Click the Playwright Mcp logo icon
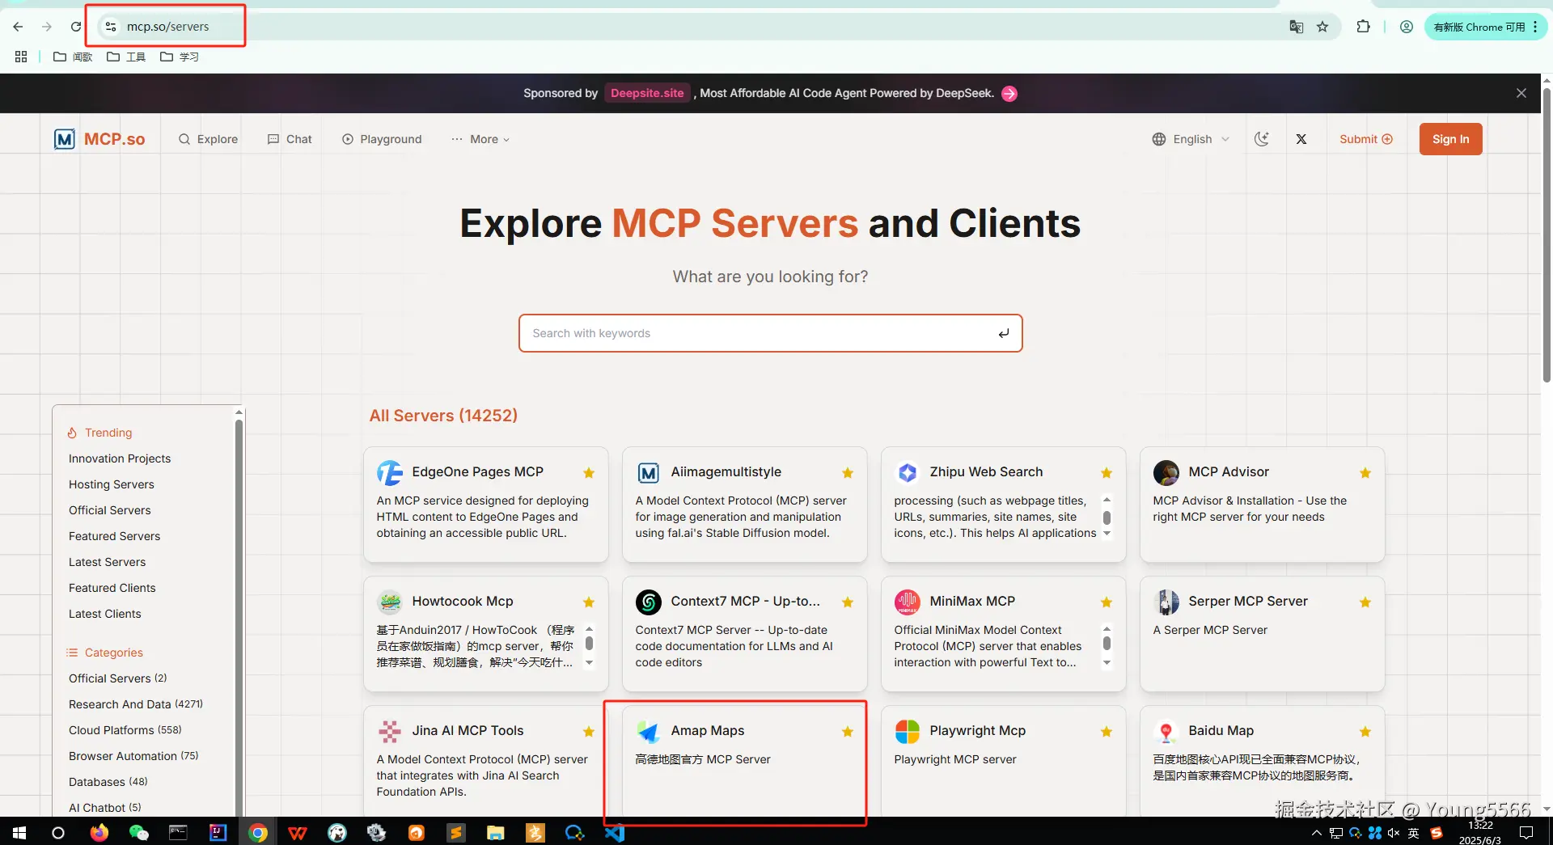 [x=908, y=731]
